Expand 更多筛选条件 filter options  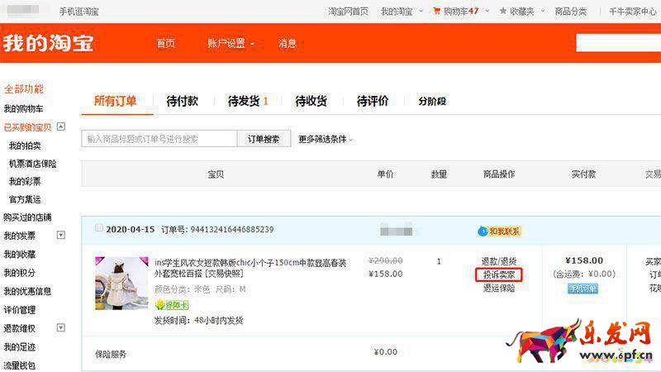pyautogui.click(x=326, y=139)
